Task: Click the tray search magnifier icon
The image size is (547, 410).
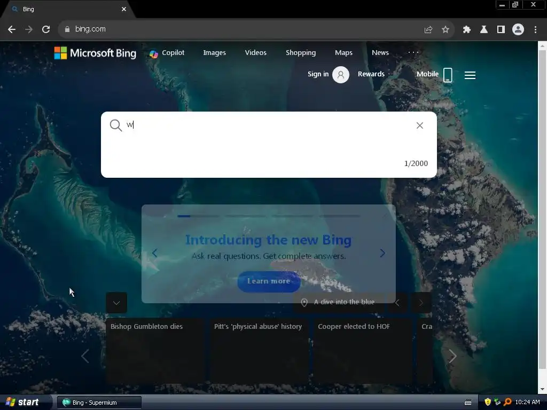Action: coord(507,403)
